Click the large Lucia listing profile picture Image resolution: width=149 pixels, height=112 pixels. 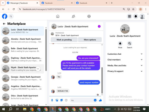click(125, 29)
